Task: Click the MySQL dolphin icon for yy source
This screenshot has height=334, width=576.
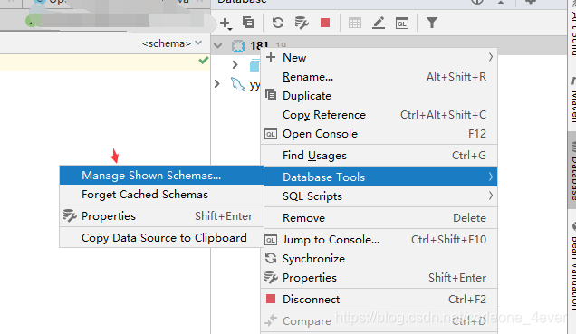Action: (x=238, y=84)
